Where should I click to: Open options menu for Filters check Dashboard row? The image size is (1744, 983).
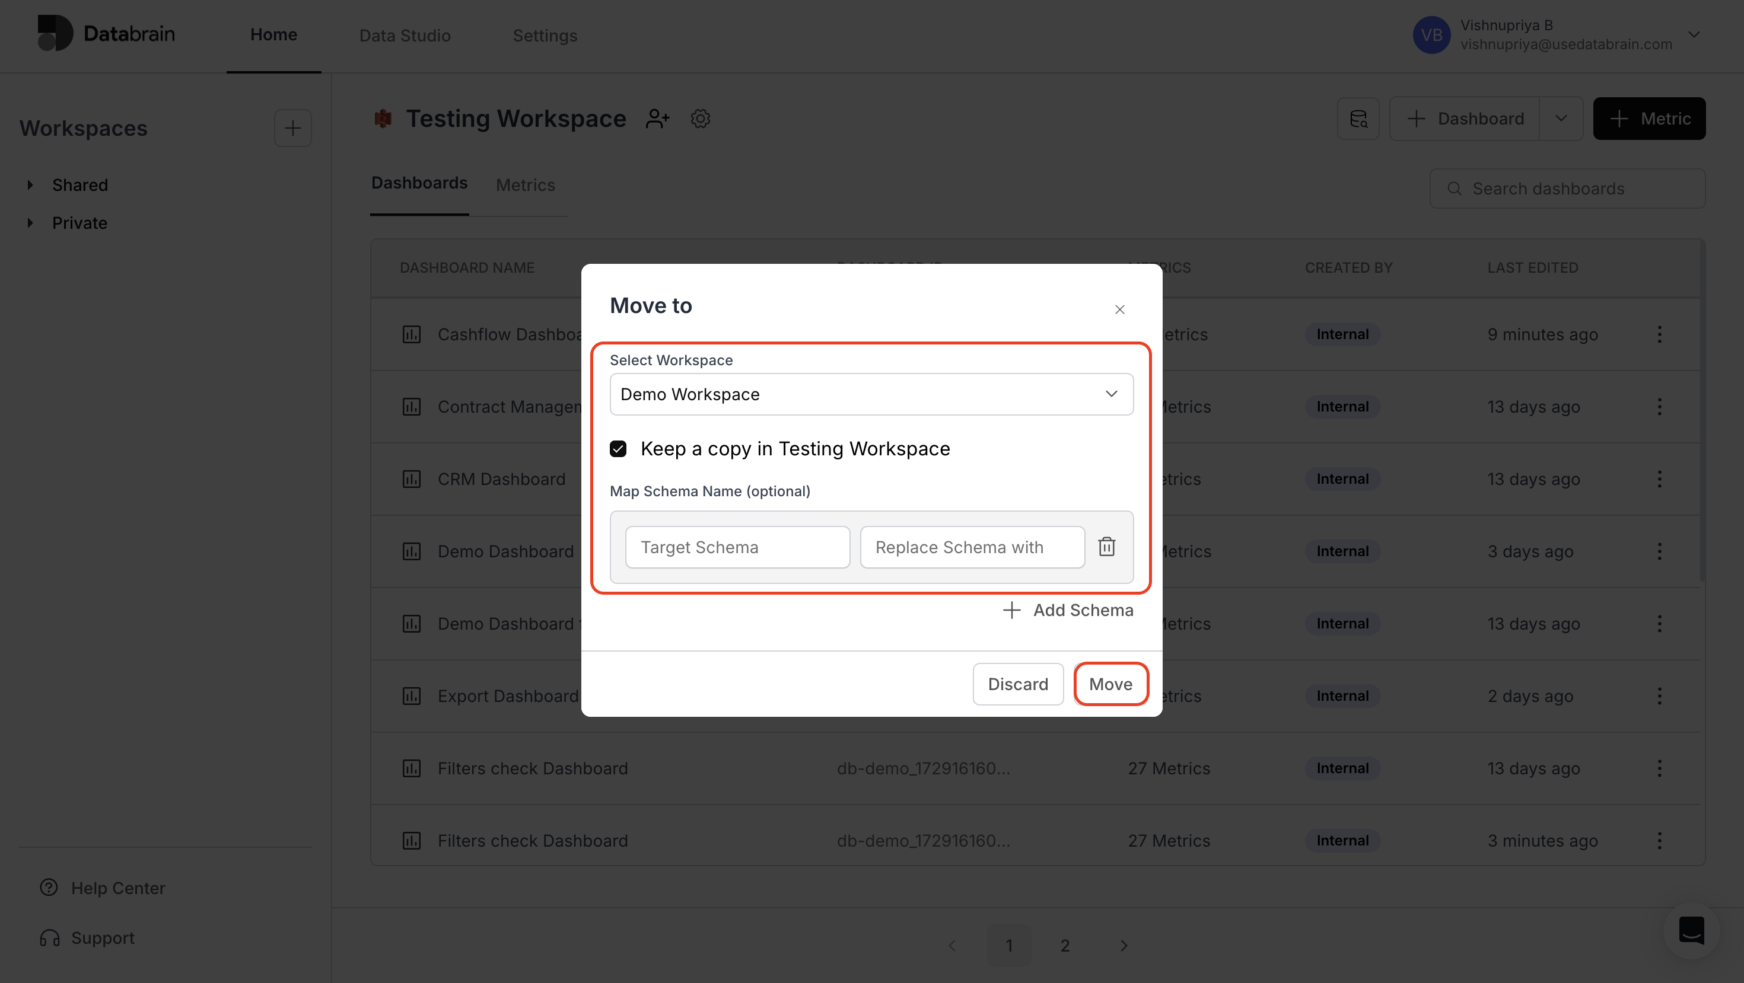point(1659,768)
